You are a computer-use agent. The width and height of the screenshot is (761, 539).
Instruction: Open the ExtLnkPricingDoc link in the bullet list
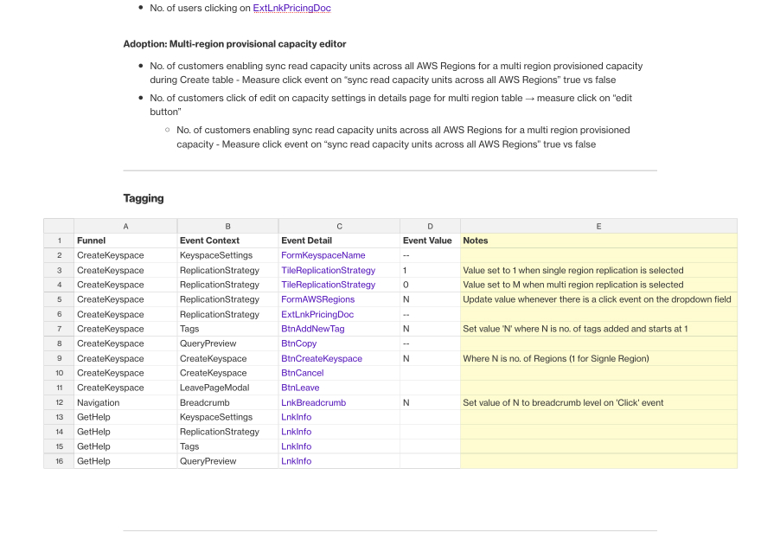[291, 8]
